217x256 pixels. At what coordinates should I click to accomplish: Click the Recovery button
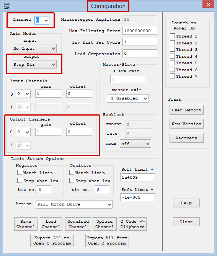pyautogui.click(x=186, y=138)
